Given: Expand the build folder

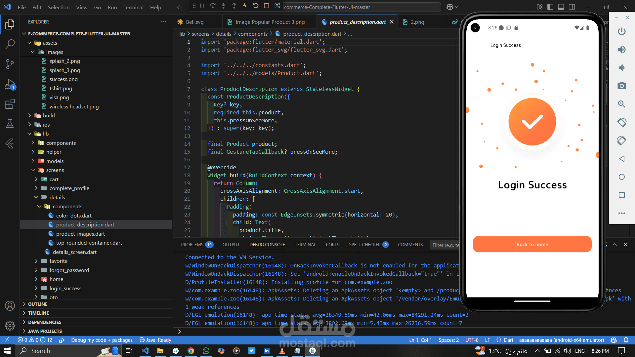Looking at the screenshot, I should point(49,115).
